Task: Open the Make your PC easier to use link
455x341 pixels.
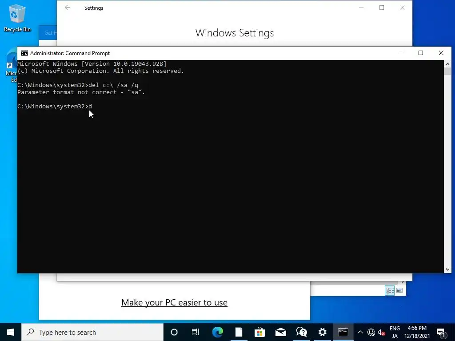Action: click(174, 302)
